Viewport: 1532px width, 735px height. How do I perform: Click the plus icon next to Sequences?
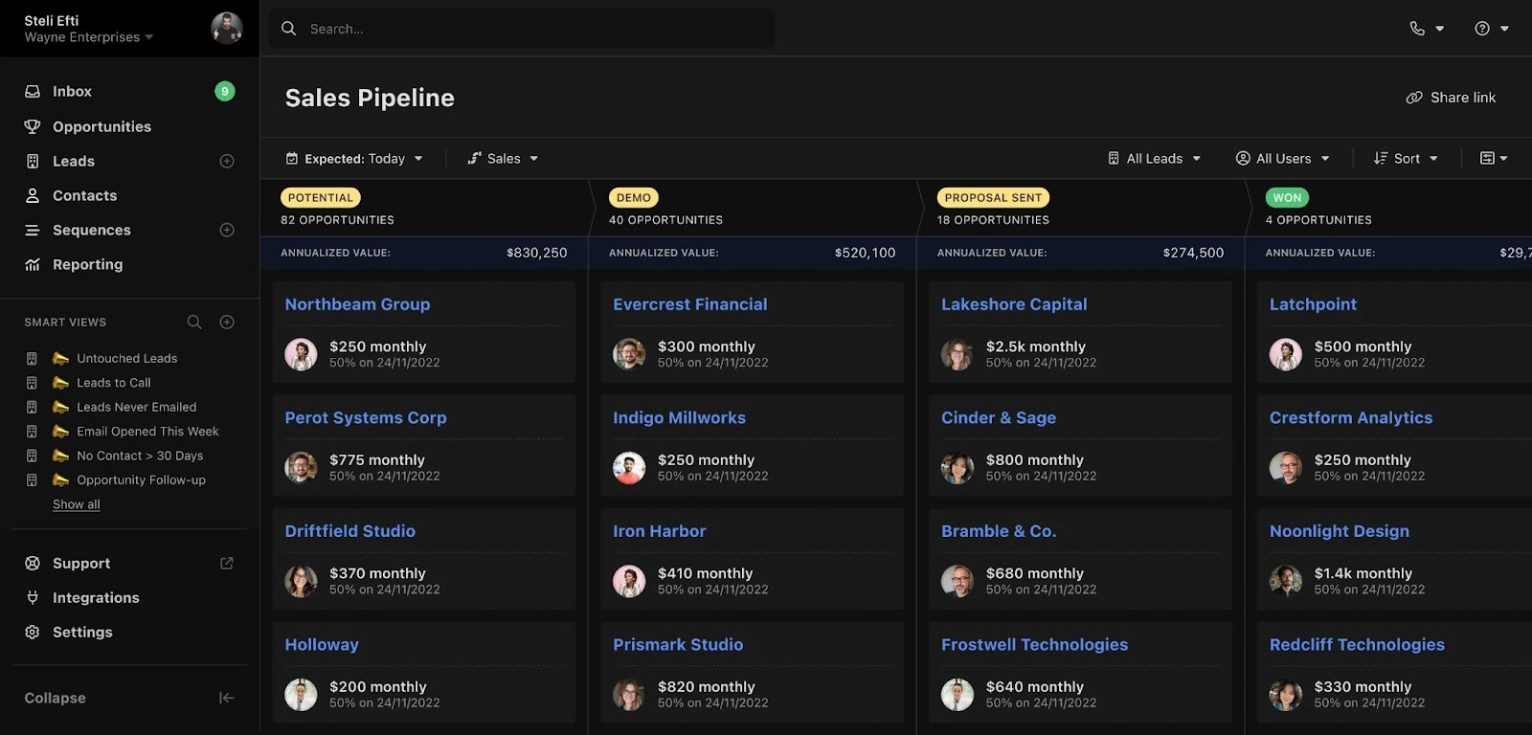pos(227,230)
